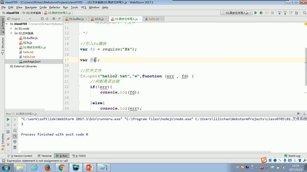Viewport: 307px width, 172px height.
Task: Open Firefox from the taskbar
Action: (x=48, y=168)
